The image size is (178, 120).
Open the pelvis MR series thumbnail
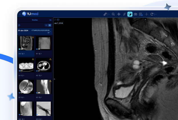(x=26, y=43)
